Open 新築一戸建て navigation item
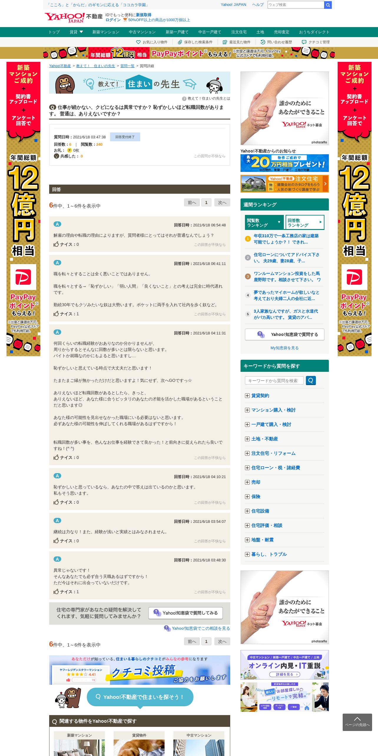Viewport: 378px width, 756px height. (x=177, y=32)
